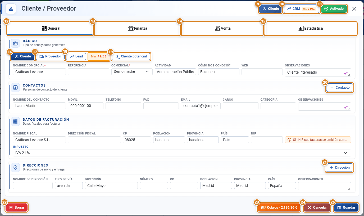The image size is (364, 216).
Task: Click contact name field Laura Martín
Action: 39,106
